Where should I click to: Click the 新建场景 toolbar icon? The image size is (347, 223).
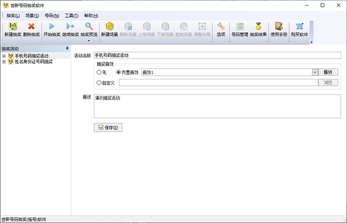[x=109, y=27]
